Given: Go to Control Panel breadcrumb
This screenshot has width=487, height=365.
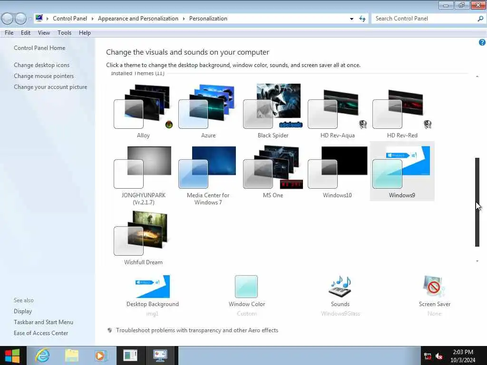Looking at the screenshot, I should 70,19.
